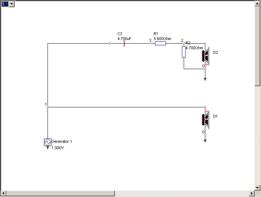Select the Generator 1 source symbol

click(48, 142)
